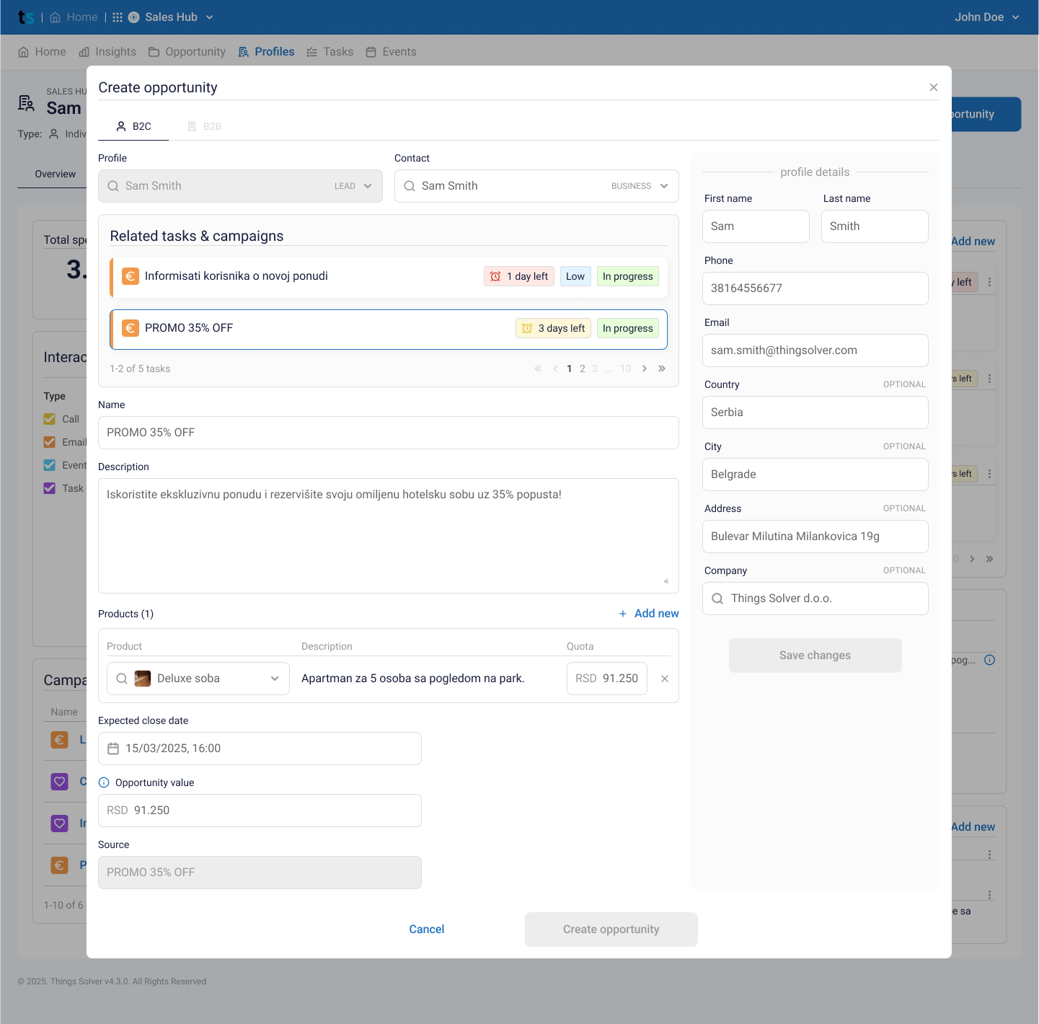Click the Phone number input
Image resolution: width=1039 pixels, height=1024 pixels.
pos(815,288)
